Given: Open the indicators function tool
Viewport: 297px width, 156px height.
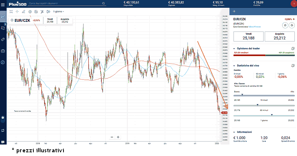Looking at the screenshot, I should pos(42,11).
